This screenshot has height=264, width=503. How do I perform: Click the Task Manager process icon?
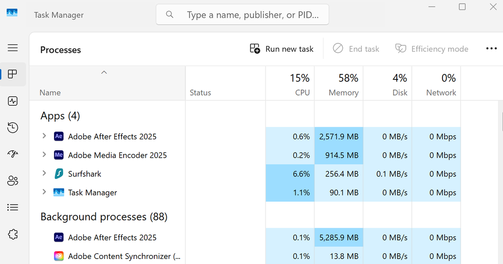point(58,192)
